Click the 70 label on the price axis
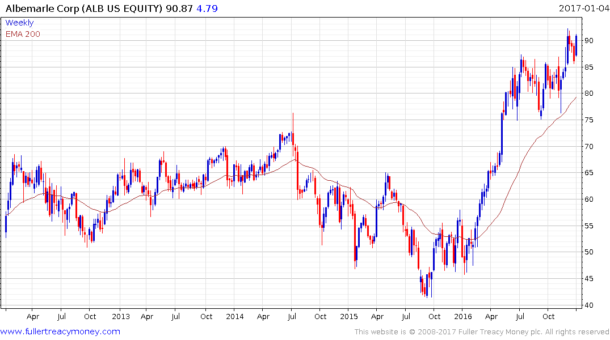The height and width of the screenshot is (340, 610). pyautogui.click(x=588, y=147)
